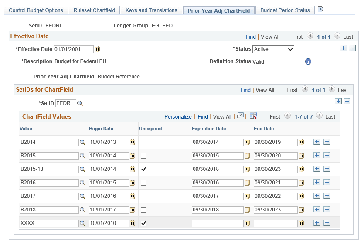Screen dimensions: 364x245
Task: Open Begin Date calendar for B2017 row
Action: pyautogui.click(x=133, y=196)
